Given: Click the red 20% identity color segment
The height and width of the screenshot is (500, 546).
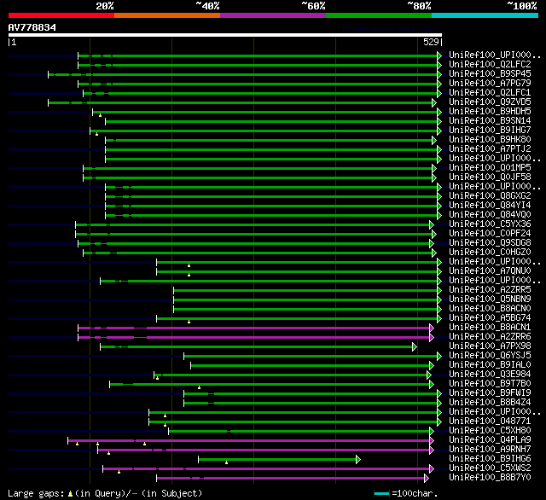Looking at the screenshot, I should (61, 15).
